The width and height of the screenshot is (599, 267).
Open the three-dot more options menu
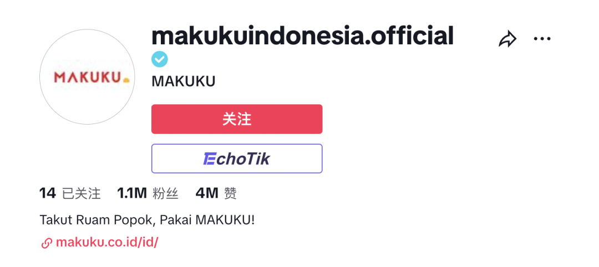(x=542, y=39)
